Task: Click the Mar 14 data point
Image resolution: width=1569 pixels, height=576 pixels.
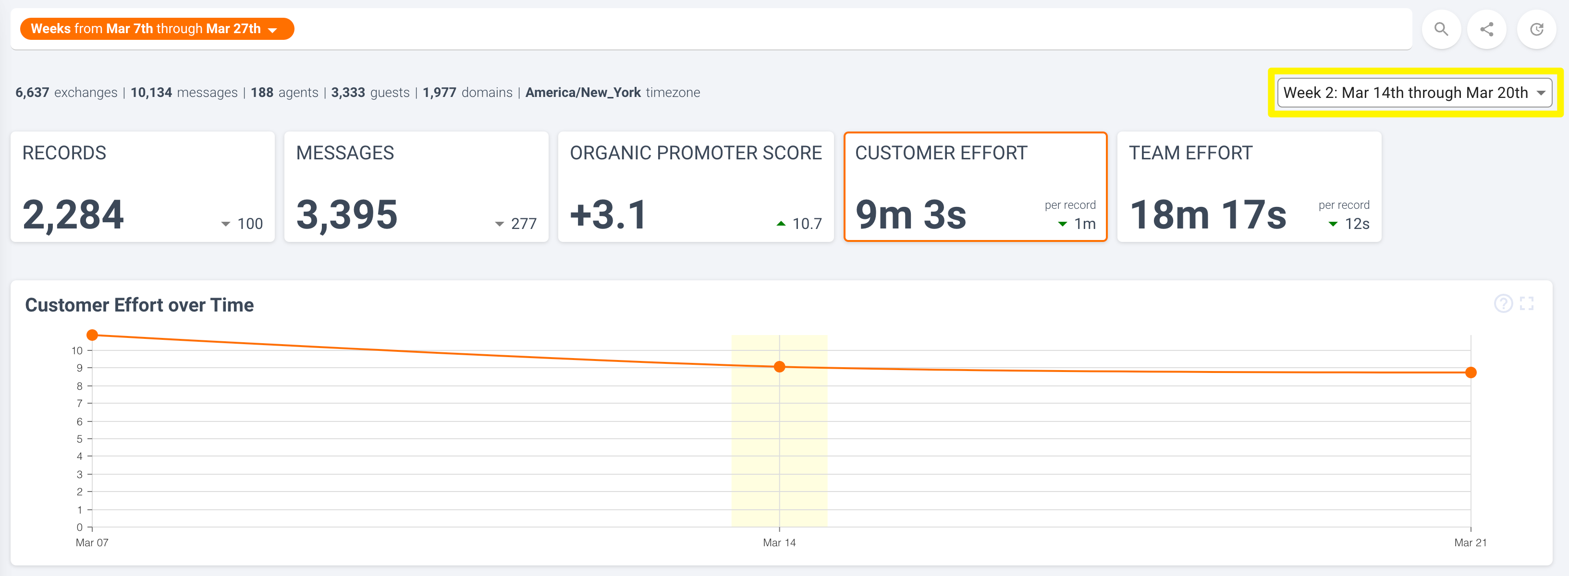Action: click(779, 367)
